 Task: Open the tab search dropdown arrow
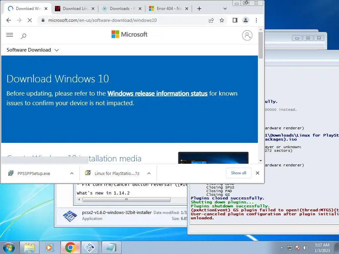pos(225,9)
